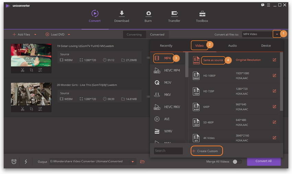The width and height of the screenshot is (292, 174).
Task: Click the format Search field
Action: pos(168,151)
